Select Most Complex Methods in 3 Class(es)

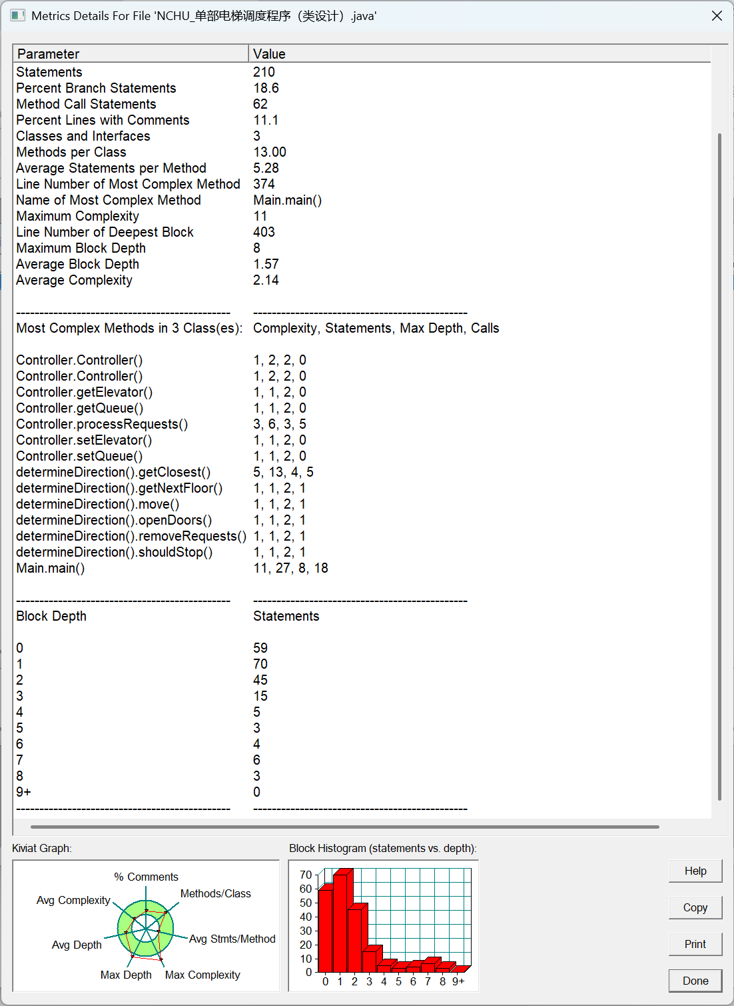pyautogui.click(x=129, y=328)
